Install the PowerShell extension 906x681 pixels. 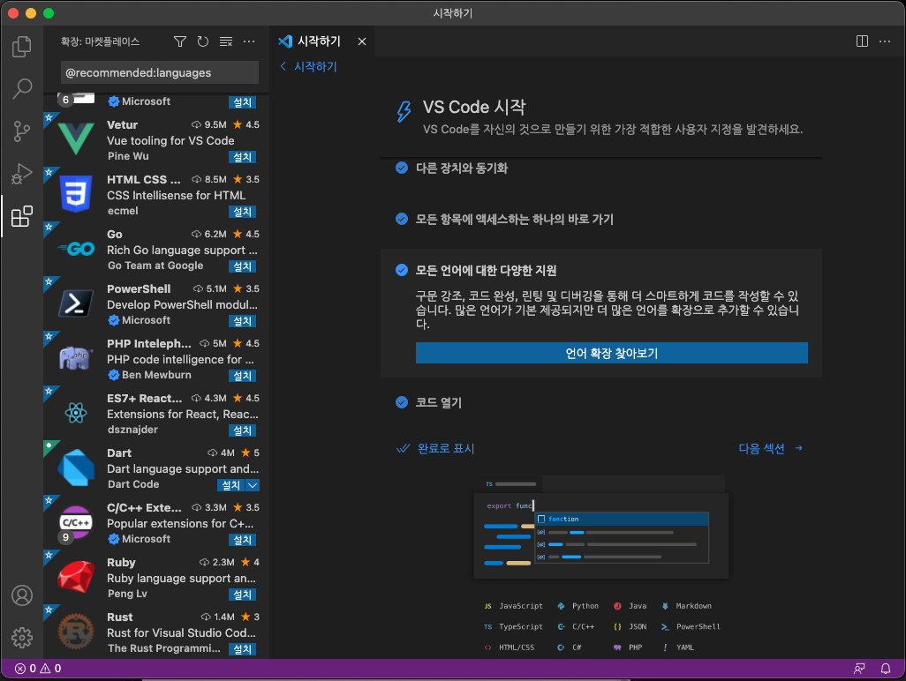242,321
